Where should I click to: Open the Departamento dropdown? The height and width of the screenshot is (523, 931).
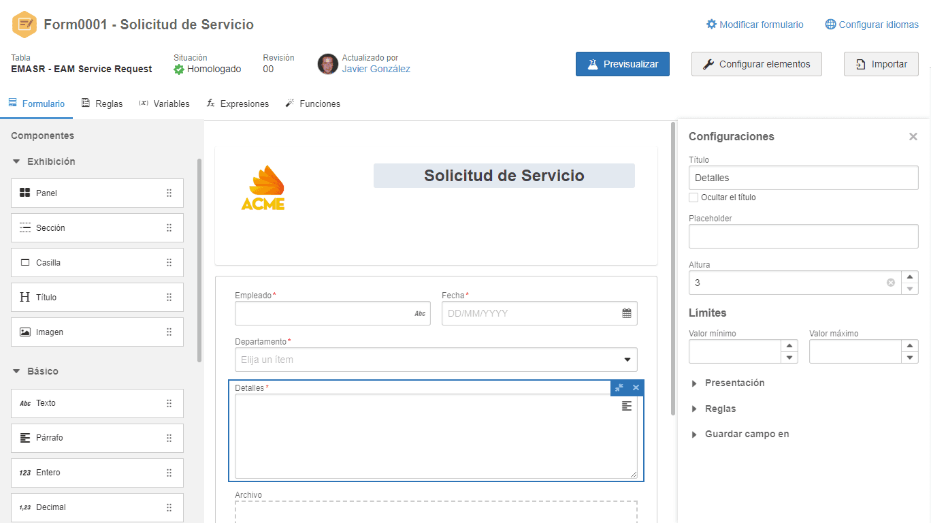click(x=436, y=360)
